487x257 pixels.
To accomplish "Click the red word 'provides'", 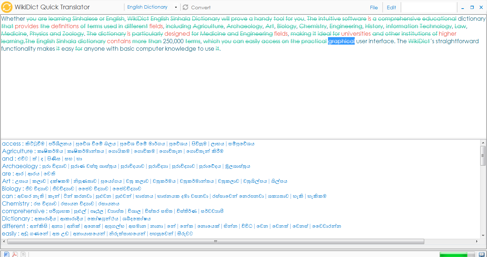I will pyautogui.click(x=27, y=26).
